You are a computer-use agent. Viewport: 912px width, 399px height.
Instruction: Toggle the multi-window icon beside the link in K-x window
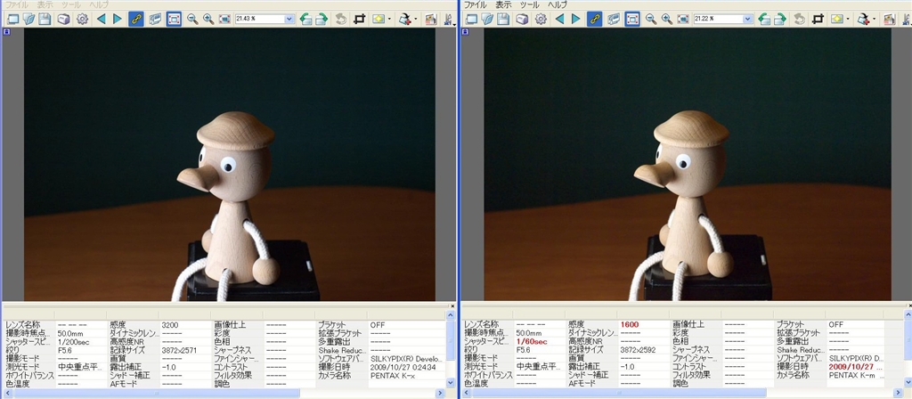[x=155, y=20]
